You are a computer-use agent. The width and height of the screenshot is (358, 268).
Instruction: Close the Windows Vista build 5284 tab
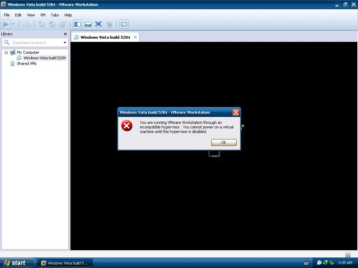(135, 37)
